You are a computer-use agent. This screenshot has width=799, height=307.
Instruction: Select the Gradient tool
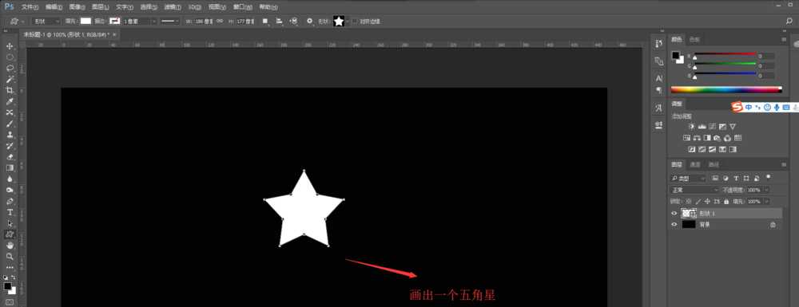pos(10,167)
